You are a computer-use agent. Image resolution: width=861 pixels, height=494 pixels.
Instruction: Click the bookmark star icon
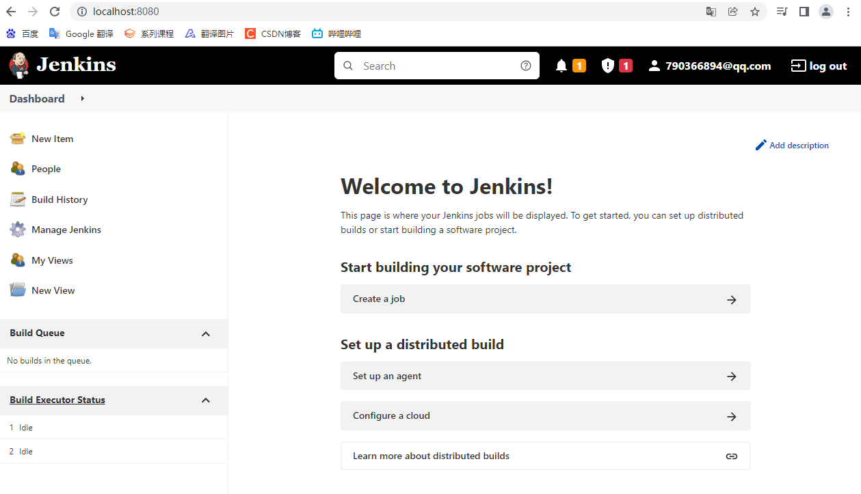(x=755, y=12)
